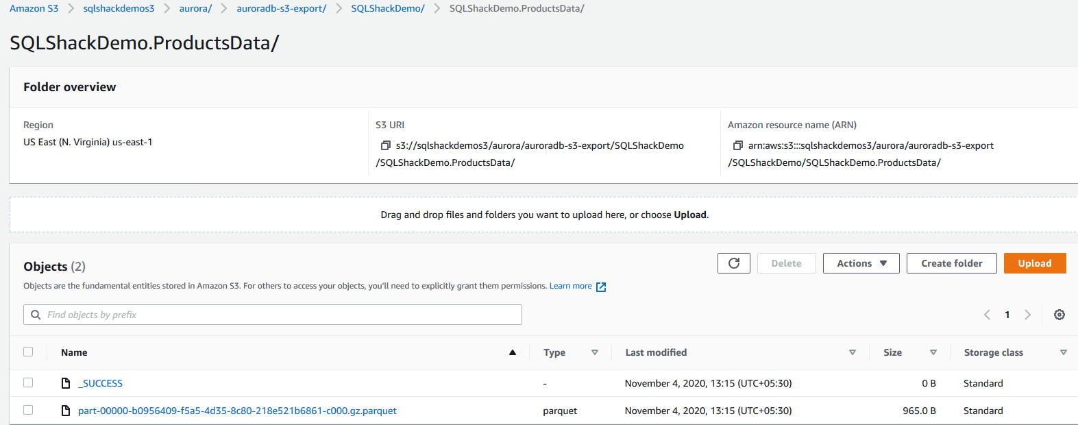Open the table preferences gear icon
Image resolution: width=1078 pixels, height=425 pixels.
tap(1059, 315)
